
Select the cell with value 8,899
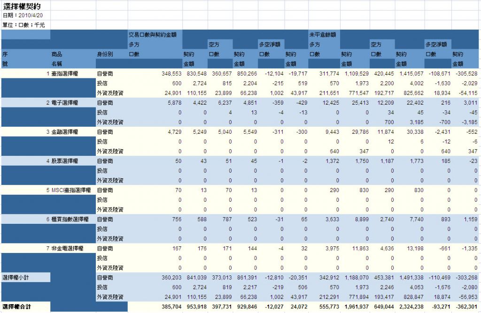(x=362, y=219)
